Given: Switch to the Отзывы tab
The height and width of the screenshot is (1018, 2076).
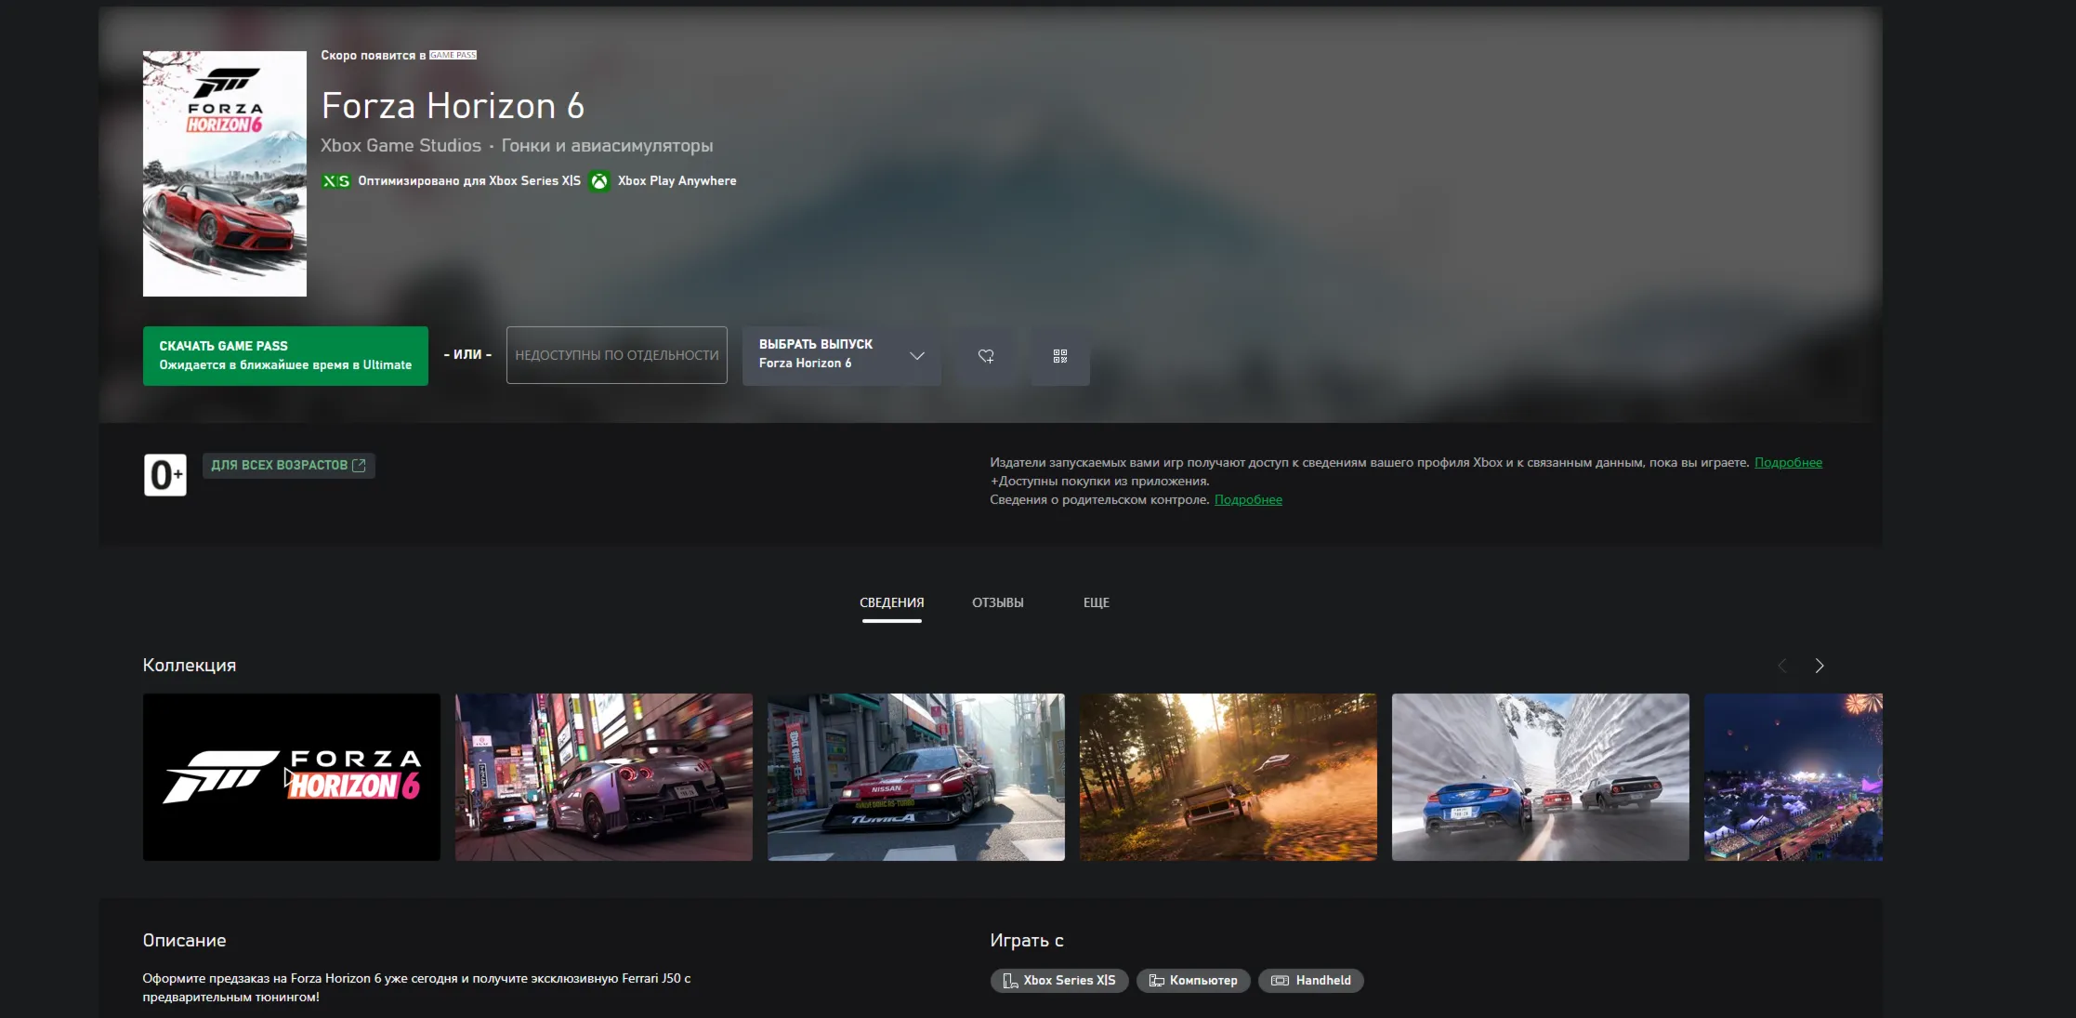Looking at the screenshot, I should pos(998,603).
